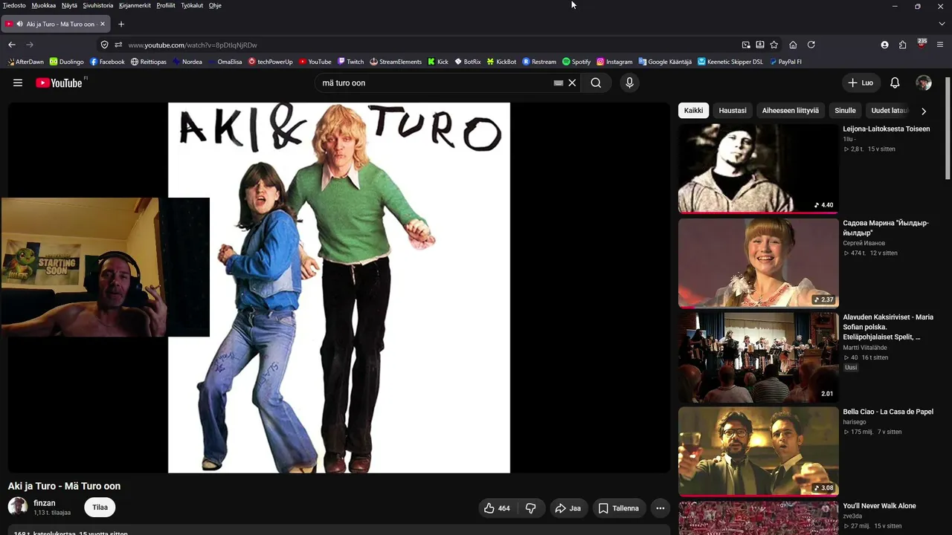The height and width of the screenshot is (535, 952).
Task: Subscribe with the Tilaa button
Action: (x=100, y=508)
